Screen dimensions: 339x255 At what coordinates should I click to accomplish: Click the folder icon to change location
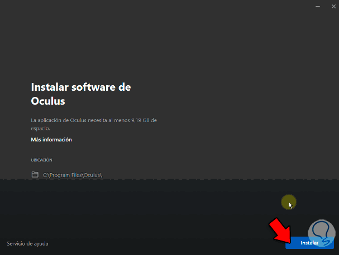click(x=35, y=174)
